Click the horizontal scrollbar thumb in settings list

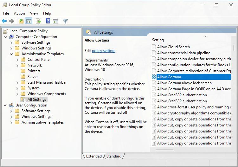(x=164, y=150)
